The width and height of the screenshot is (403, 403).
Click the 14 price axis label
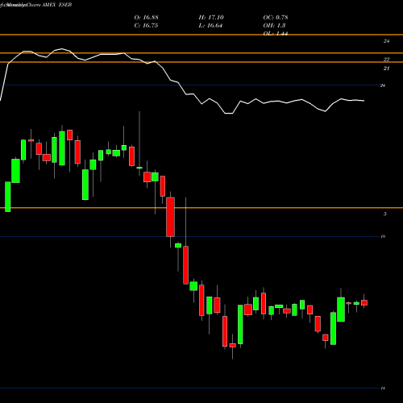(x=383, y=388)
